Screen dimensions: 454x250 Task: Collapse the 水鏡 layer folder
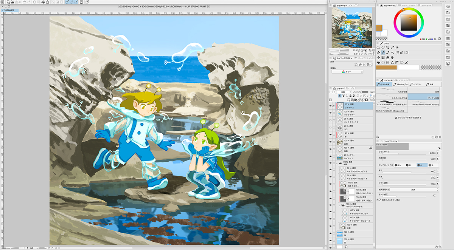337,164
